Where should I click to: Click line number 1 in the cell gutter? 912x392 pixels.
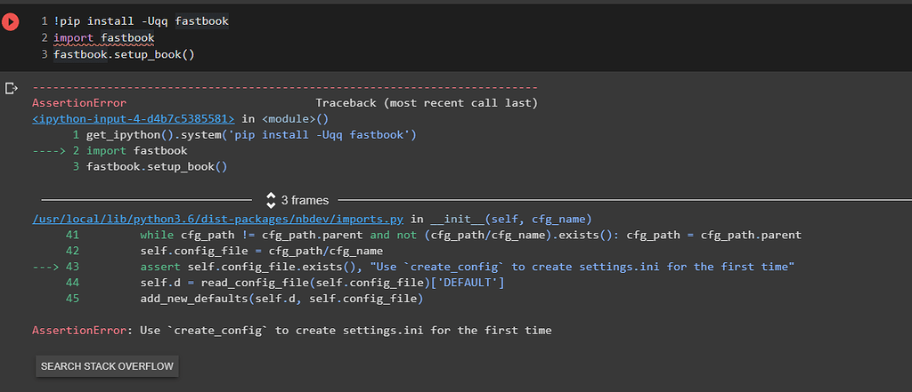pos(44,20)
